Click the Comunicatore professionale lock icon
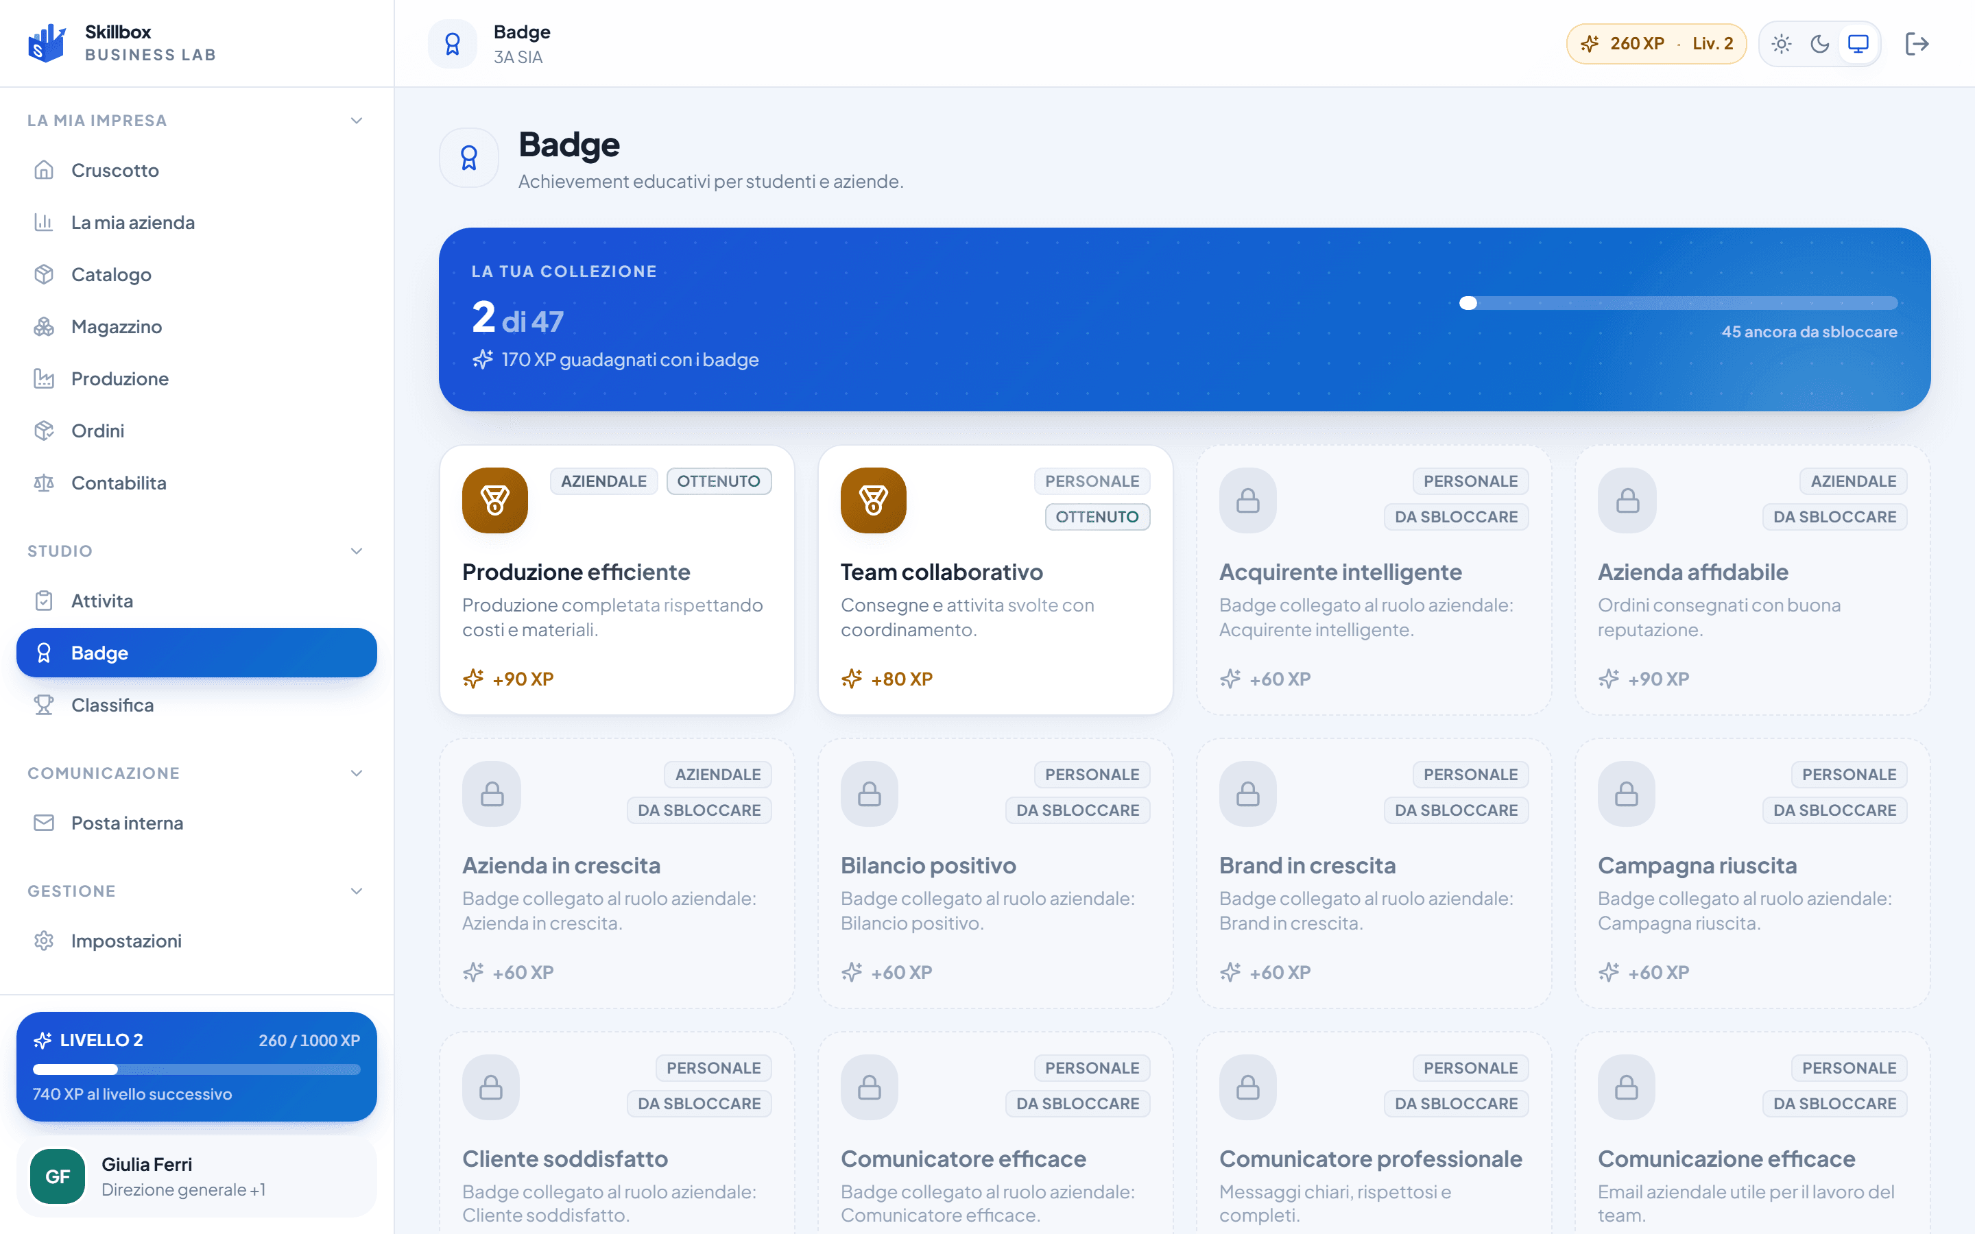Image resolution: width=1975 pixels, height=1234 pixels. [1248, 1087]
